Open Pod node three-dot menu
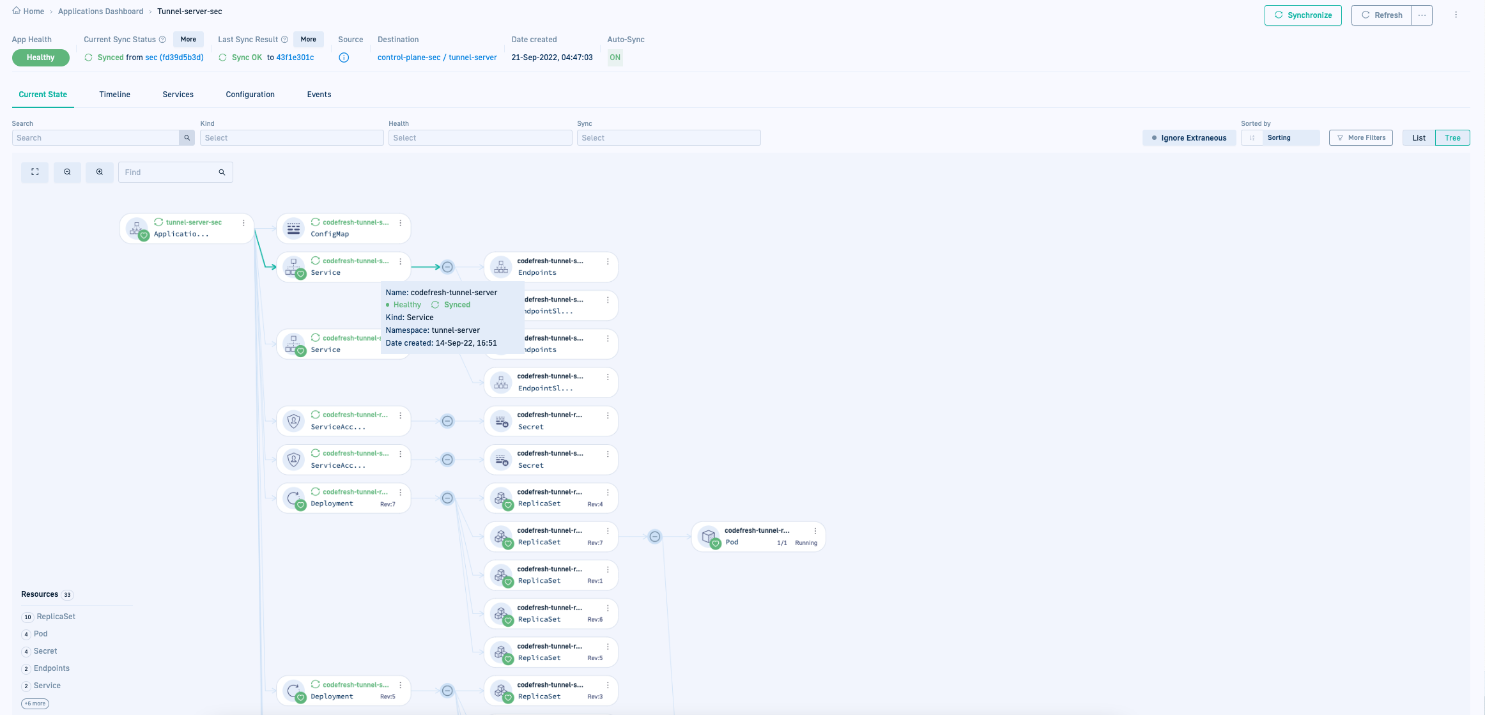Screen dimensions: 1485x715 pyautogui.click(x=815, y=531)
